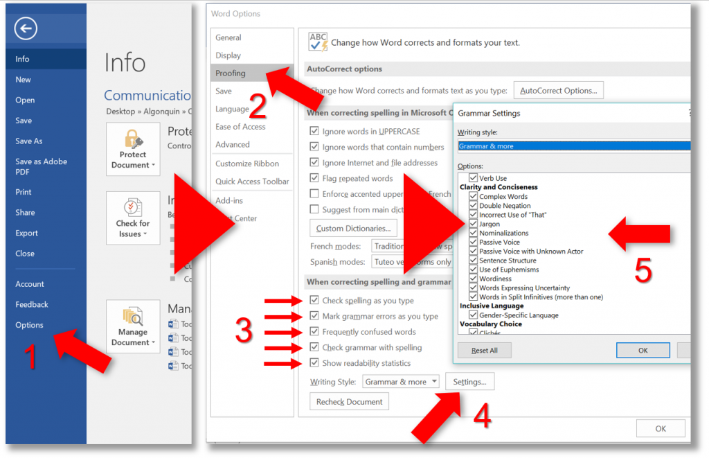Click the Check for Issues icon
The height and width of the screenshot is (458, 709).
point(133,208)
